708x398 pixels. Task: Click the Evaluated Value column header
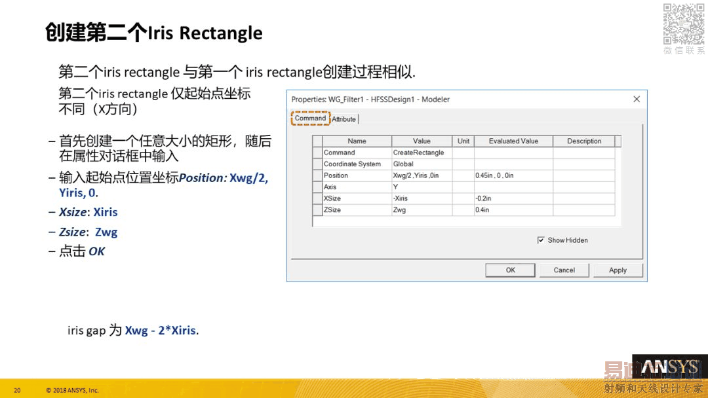[513, 141]
